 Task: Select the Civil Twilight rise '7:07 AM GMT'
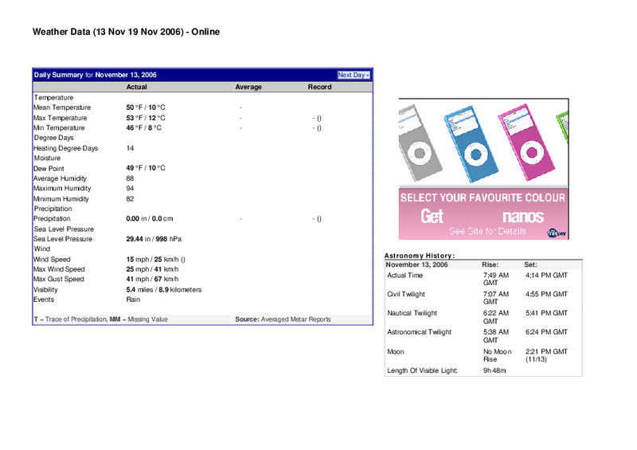pos(496,298)
